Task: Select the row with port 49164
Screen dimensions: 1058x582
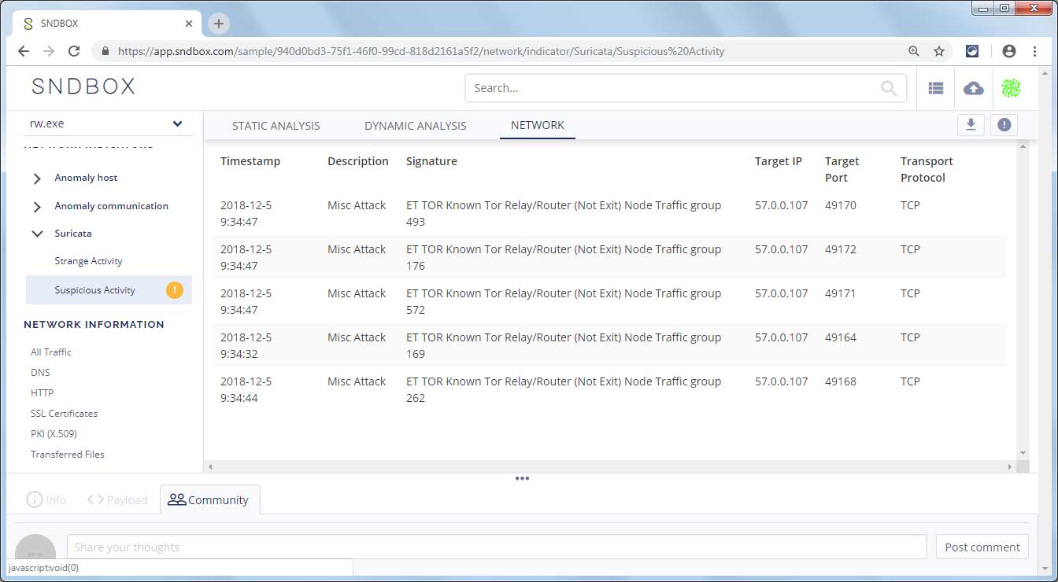Action: (609, 345)
